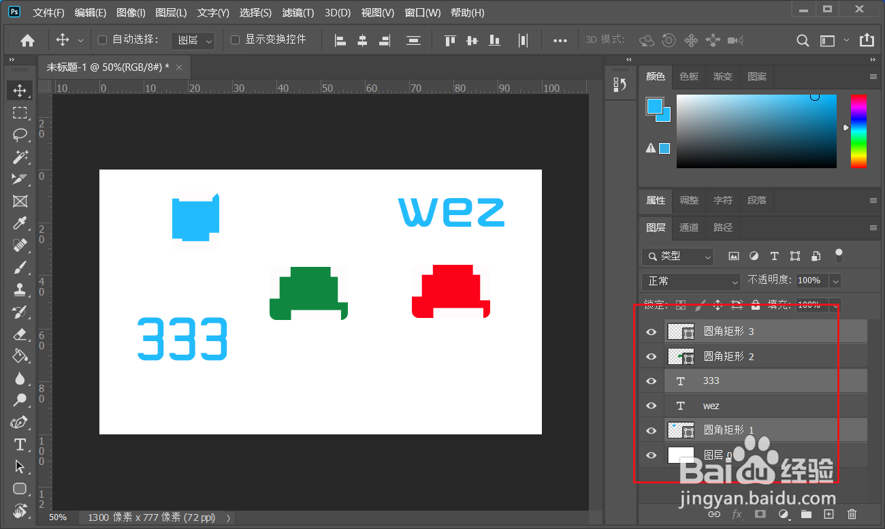The image size is (885, 529).
Task: Align top edges in options bar
Action: 449,40
